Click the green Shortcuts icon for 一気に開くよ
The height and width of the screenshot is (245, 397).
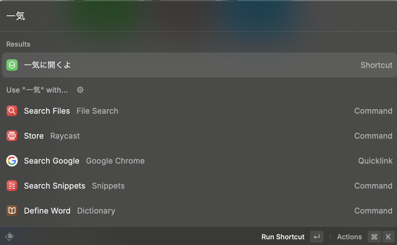12,65
